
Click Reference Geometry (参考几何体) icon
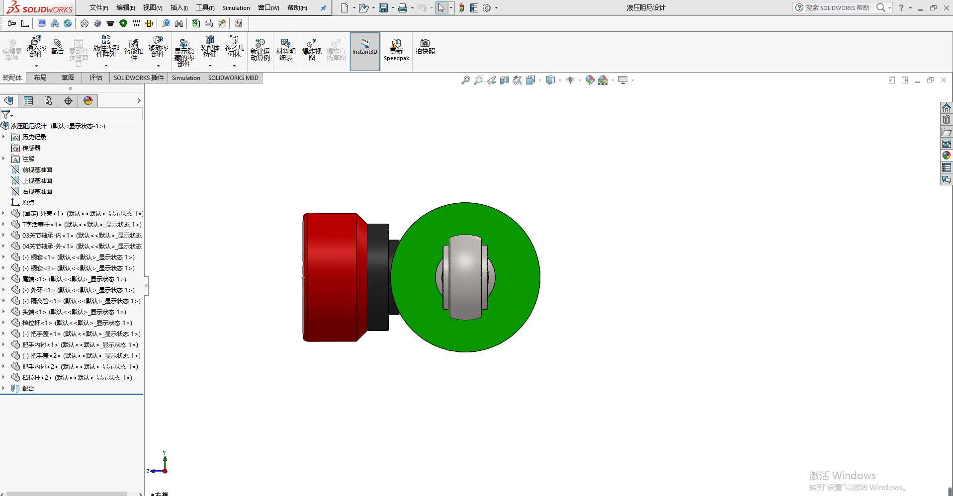(234, 47)
